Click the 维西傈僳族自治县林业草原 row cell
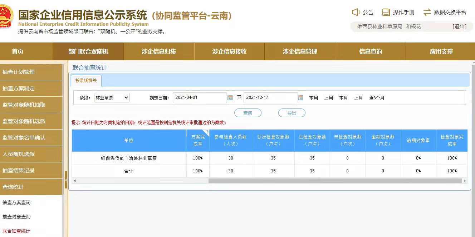The image size is (475, 237). pos(129,158)
